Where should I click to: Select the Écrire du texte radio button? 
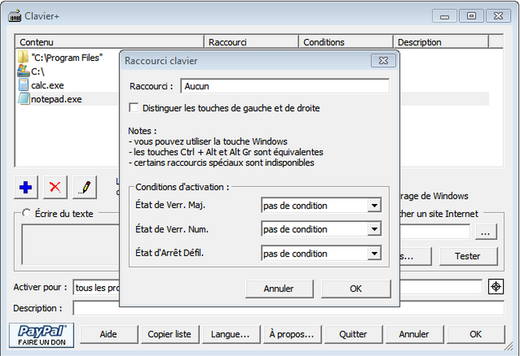(27, 213)
